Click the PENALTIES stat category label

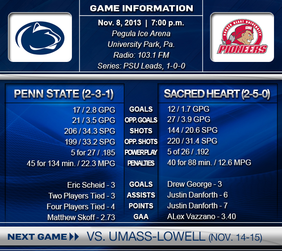pos(141,163)
